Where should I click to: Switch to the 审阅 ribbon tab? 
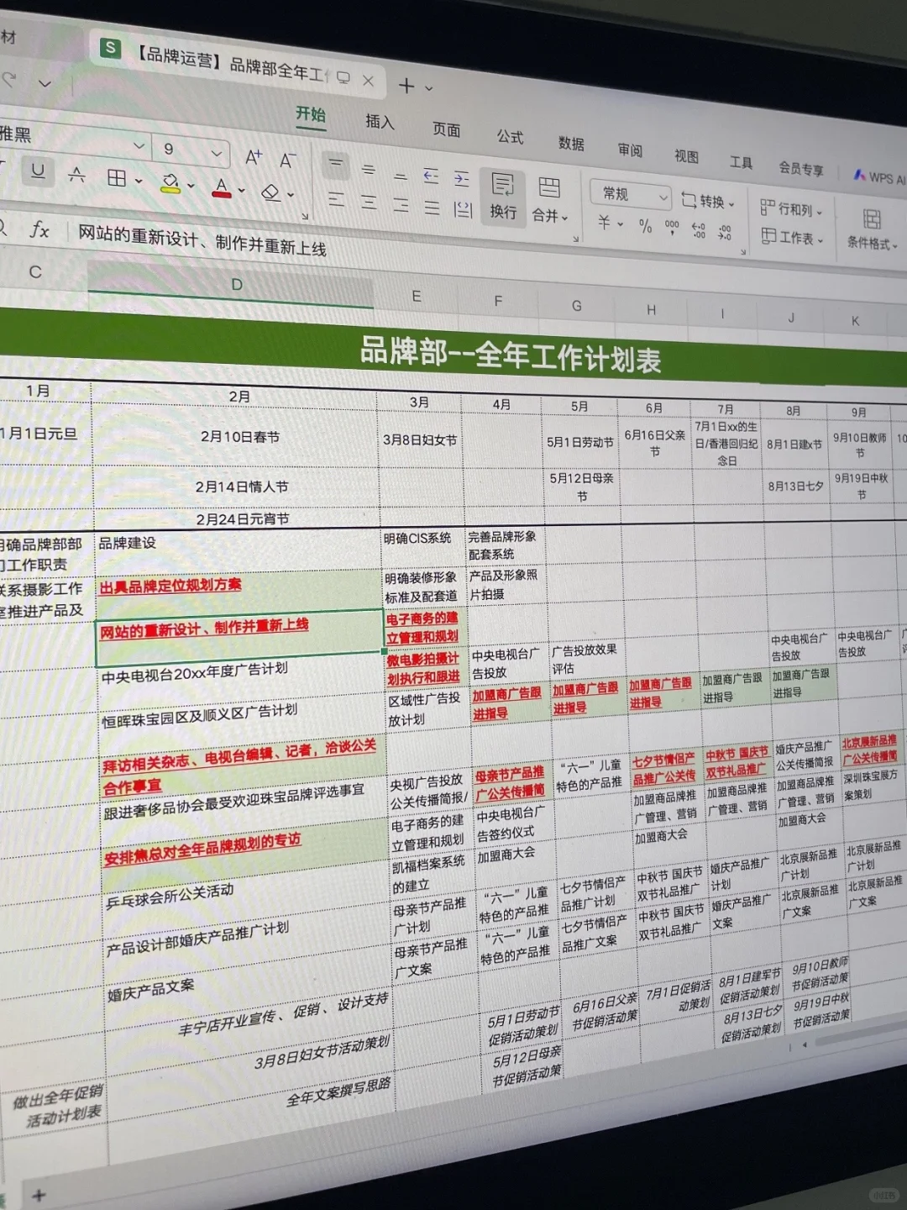[x=630, y=150]
